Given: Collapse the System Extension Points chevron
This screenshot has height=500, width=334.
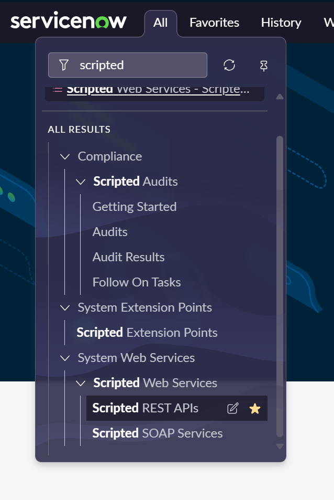Looking at the screenshot, I should click(x=65, y=308).
